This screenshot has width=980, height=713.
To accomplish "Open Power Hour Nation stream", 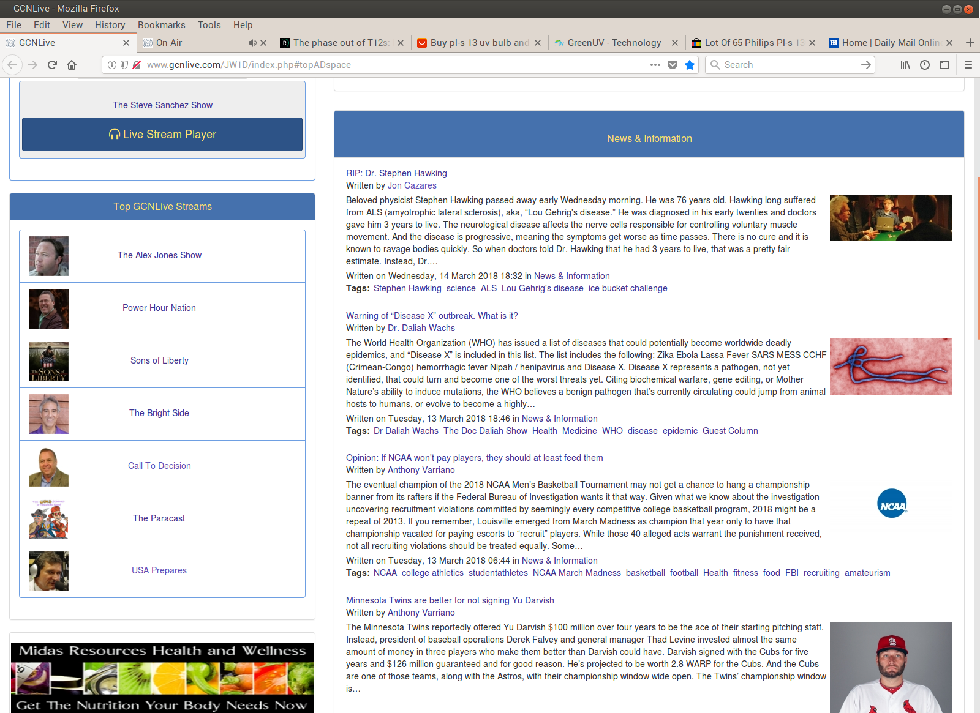I will click(x=159, y=308).
